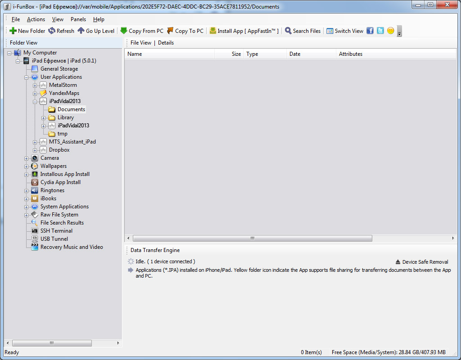Image resolution: width=461 pixels, height=360 pixels.
Task: Select the tmp folder text
Action: pyautogui.click(x=62, y=134)
